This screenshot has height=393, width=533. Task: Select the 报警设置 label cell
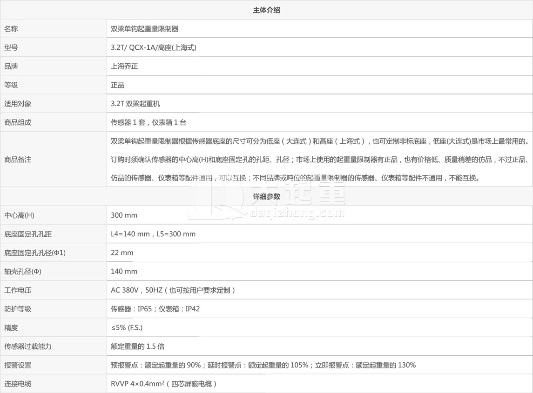(54, 365)
